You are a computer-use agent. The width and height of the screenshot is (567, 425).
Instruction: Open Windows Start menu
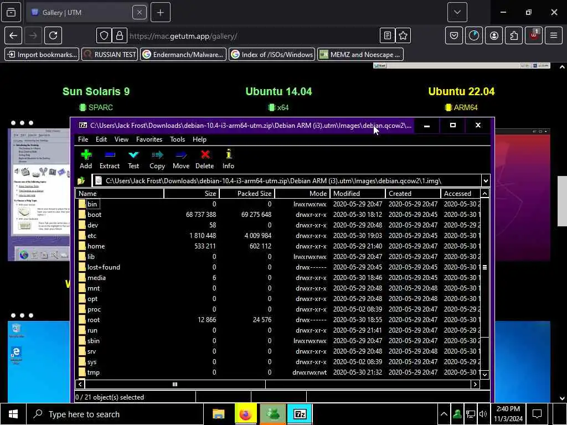tap(13, 414)
